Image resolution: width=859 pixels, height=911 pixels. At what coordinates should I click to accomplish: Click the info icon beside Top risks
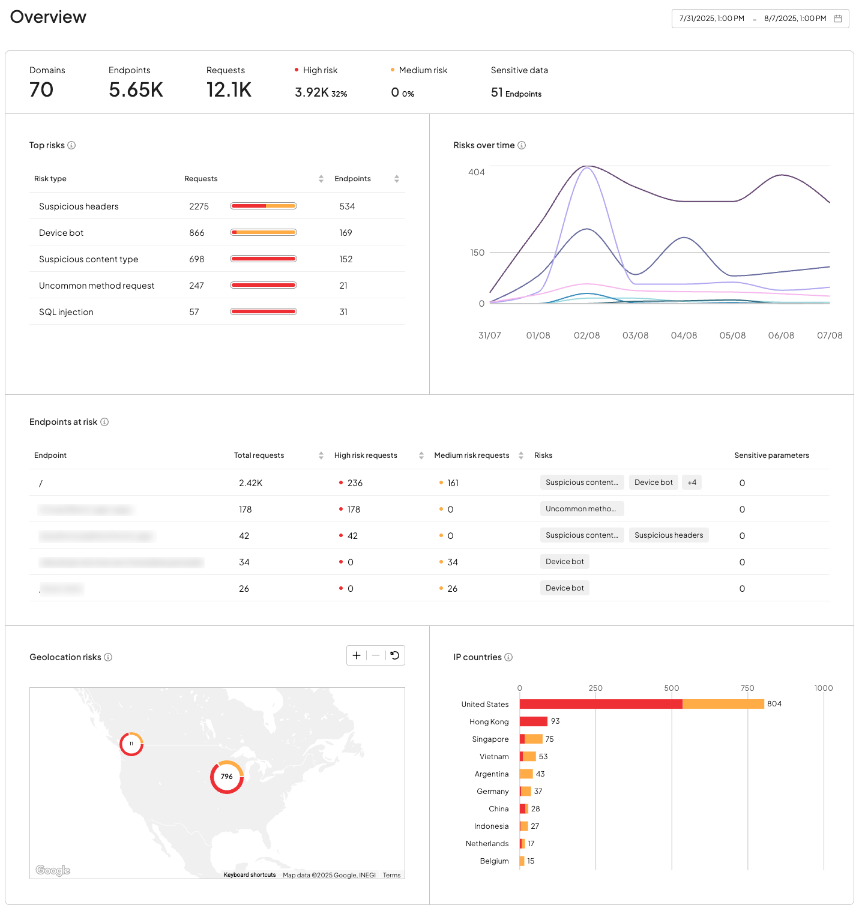click(x=71, y=145)
